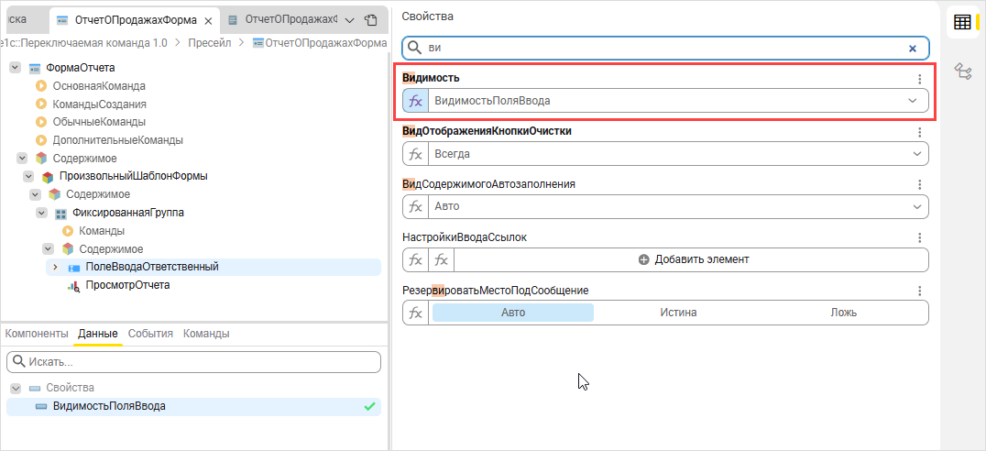Image resolution: width=986 pixels, height=451 pixels.
Task: Click the ФиксированнаяГруппа grid icon
Action: click(x=61, y=214)
